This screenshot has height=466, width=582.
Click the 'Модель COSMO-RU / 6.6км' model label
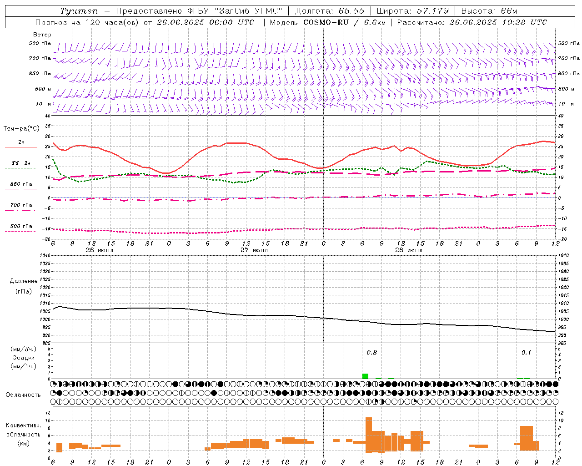click(x=328, y=22)
